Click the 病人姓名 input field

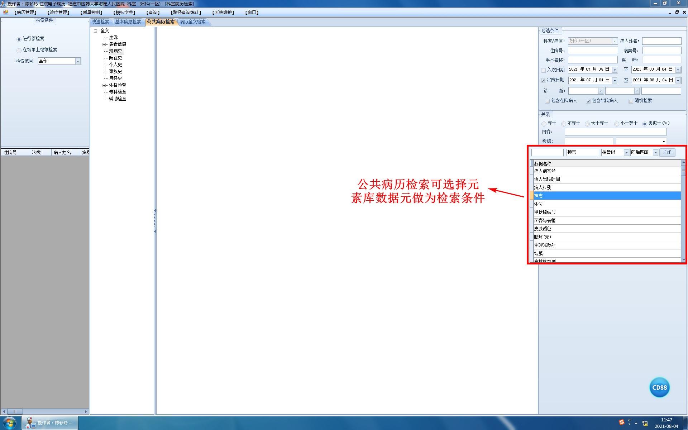tap(661, 41)
